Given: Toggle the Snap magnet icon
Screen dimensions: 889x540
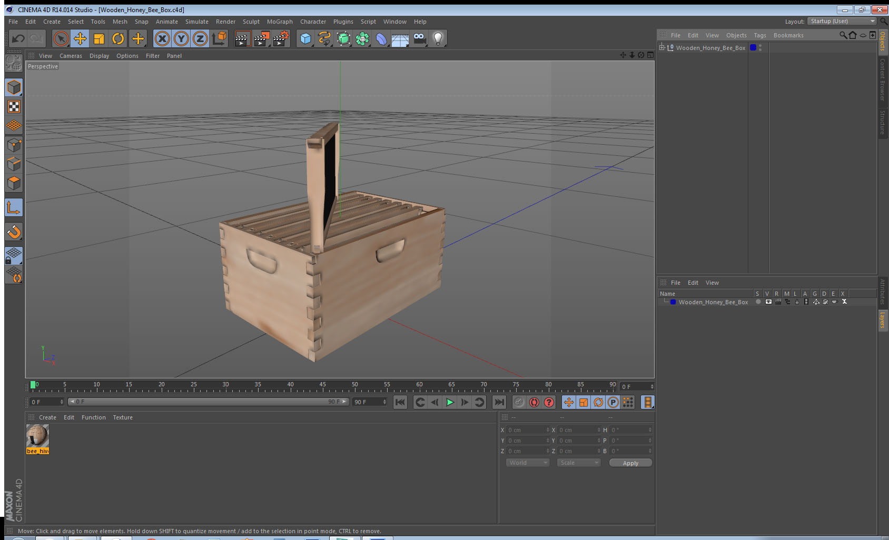Looking at the screenshot, I should pos(14,232).
